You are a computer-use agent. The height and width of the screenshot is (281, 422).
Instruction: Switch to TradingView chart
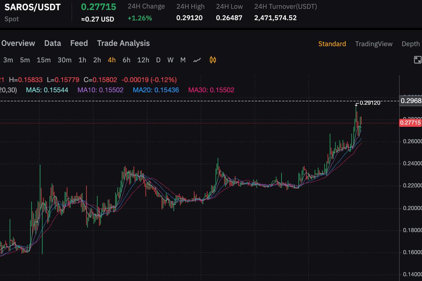373,44
